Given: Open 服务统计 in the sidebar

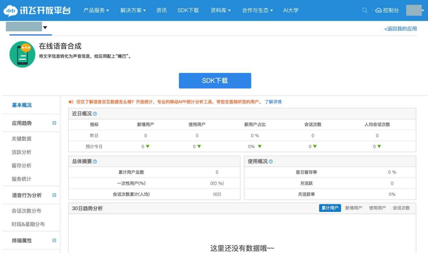Looking at the screenshot, I should (x=21, y=179).
